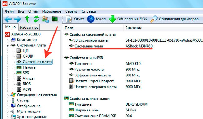The width and height of the screenshot is (203, 119).
Task: Expand the Операционная система node
Action: 7,95
